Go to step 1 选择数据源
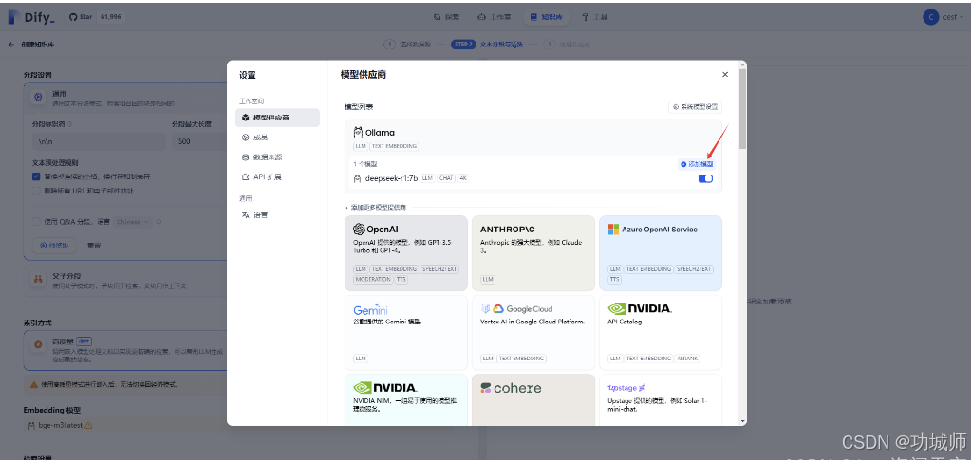The height and width of the screenshot is (460, 971). coord(408,45)
